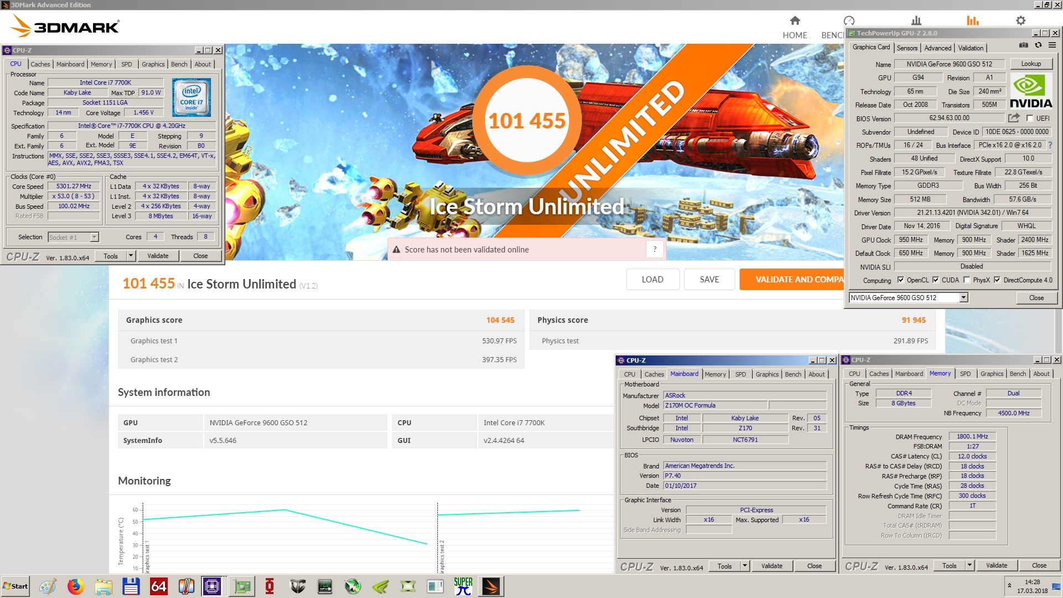Click the question mark help beside validation warning
This screenshot has height=598, width=1063.
click(654, 250)
